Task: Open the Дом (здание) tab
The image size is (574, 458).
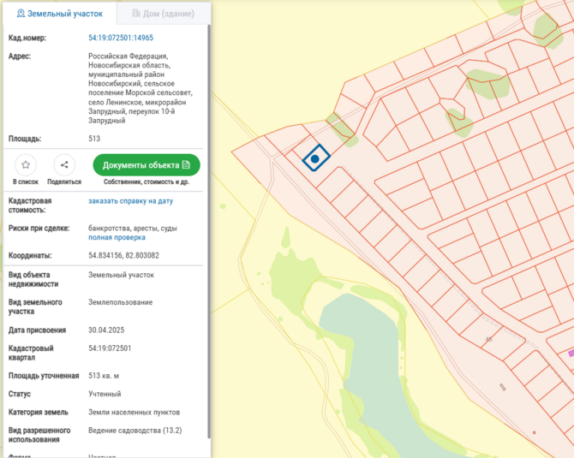Action: [x=163, y=15]
